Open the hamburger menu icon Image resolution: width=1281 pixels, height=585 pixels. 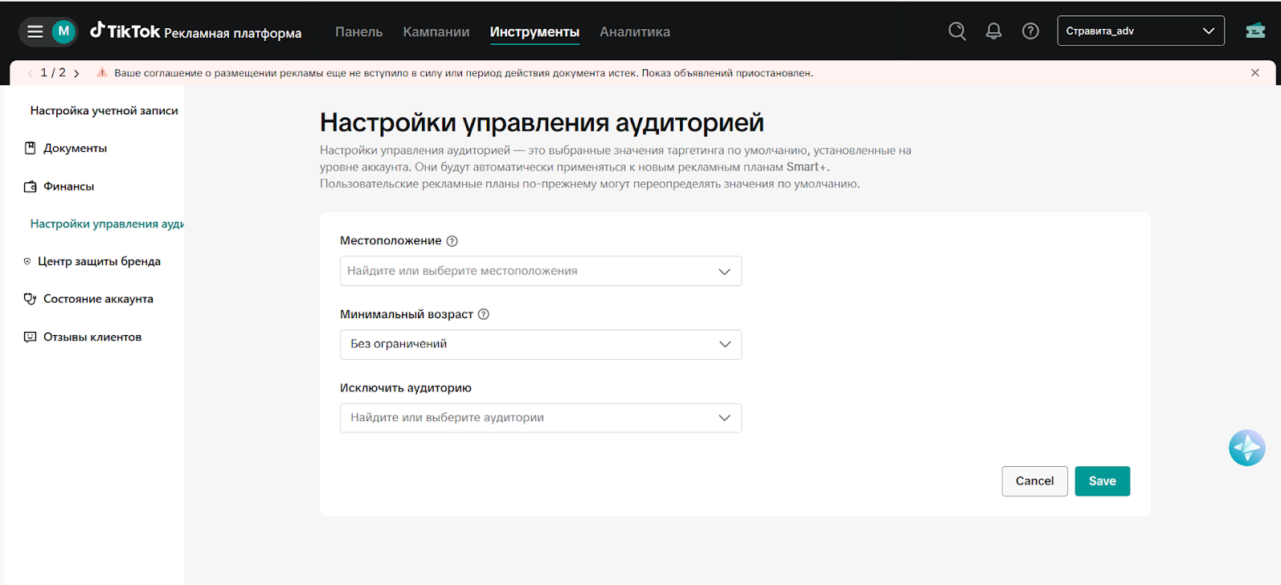coord(35,31)
